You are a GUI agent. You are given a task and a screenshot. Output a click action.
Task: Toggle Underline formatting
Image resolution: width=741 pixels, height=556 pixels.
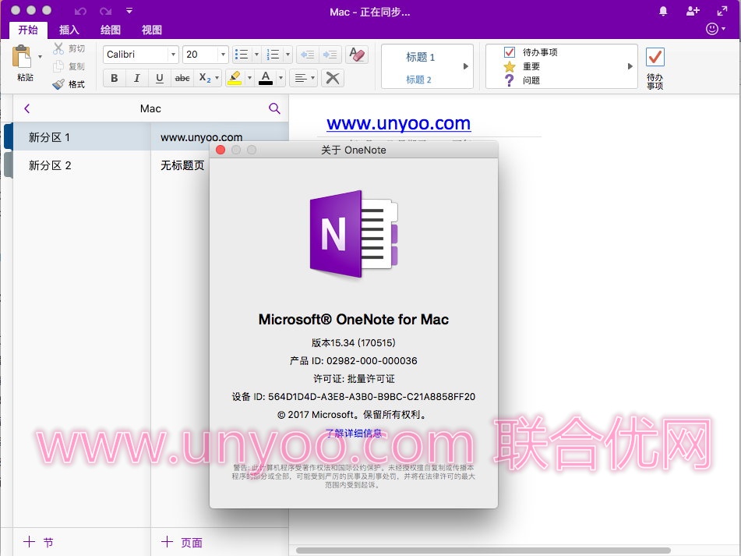pyautogui.click(x=160, y=78)
